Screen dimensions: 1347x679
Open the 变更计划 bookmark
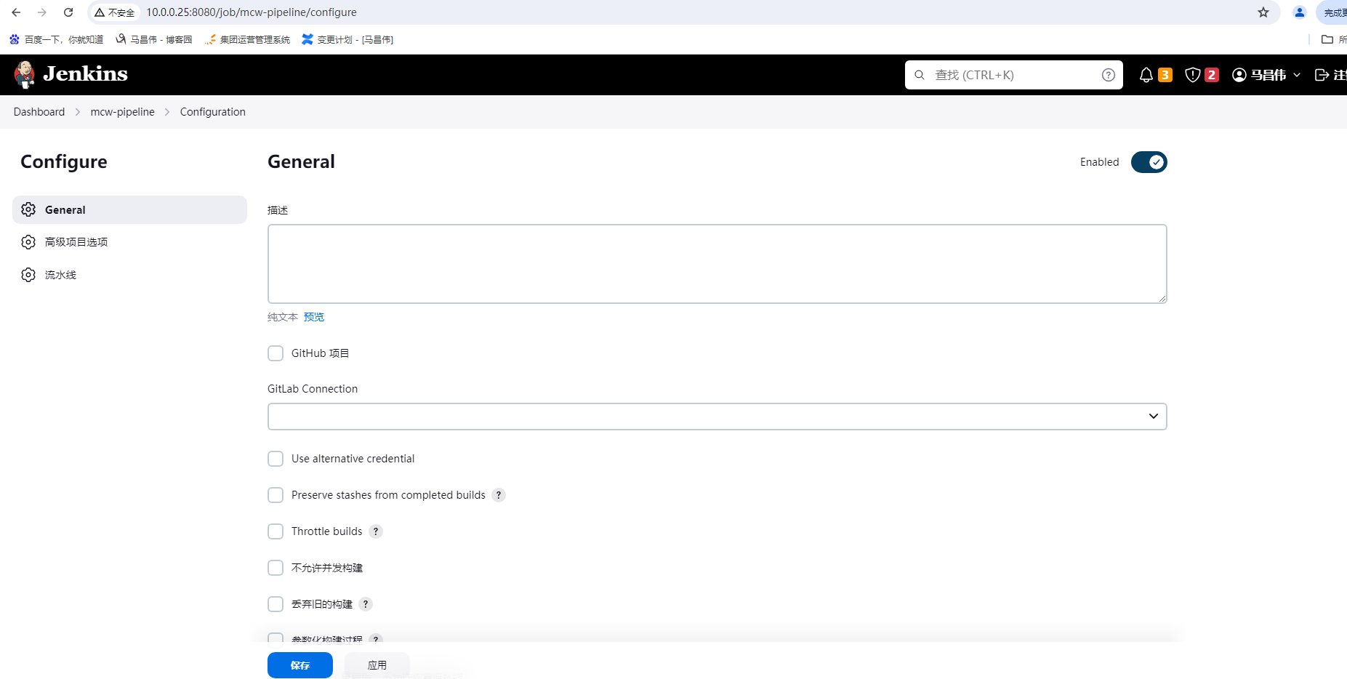pyautogui.click(x=347, y=39)
